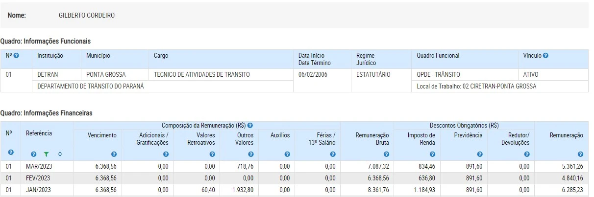Click help icon under financial table Nº header

[9, 153]
